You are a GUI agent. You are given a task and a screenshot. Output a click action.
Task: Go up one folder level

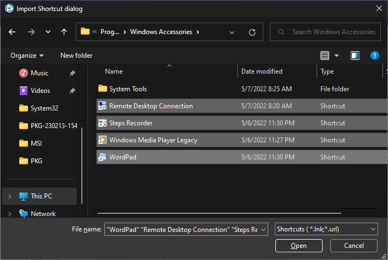64,32
